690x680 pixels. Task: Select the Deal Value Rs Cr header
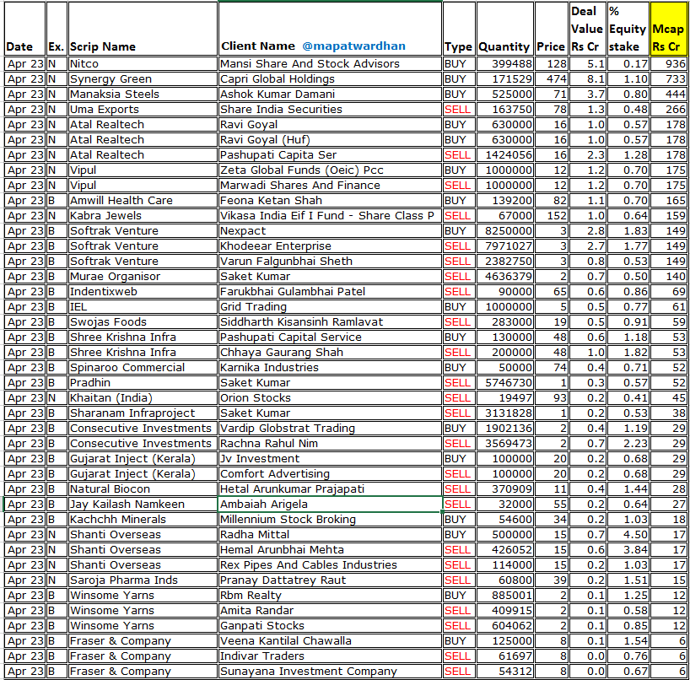pos(587,29)
